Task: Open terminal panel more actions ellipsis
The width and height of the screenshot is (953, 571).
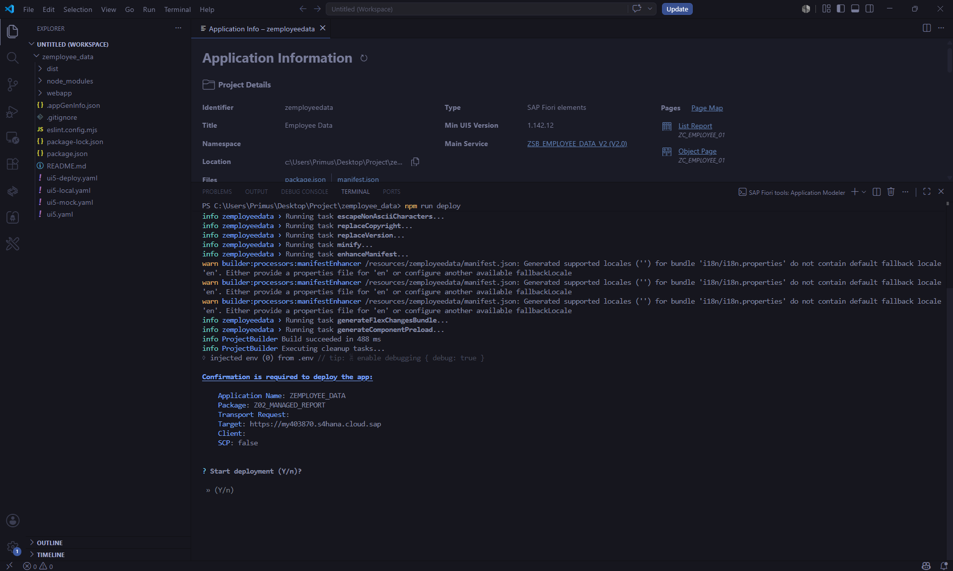Action: (905, 192)
